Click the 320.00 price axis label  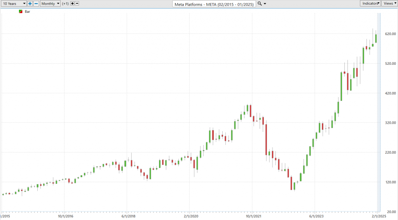pos(390,123)
